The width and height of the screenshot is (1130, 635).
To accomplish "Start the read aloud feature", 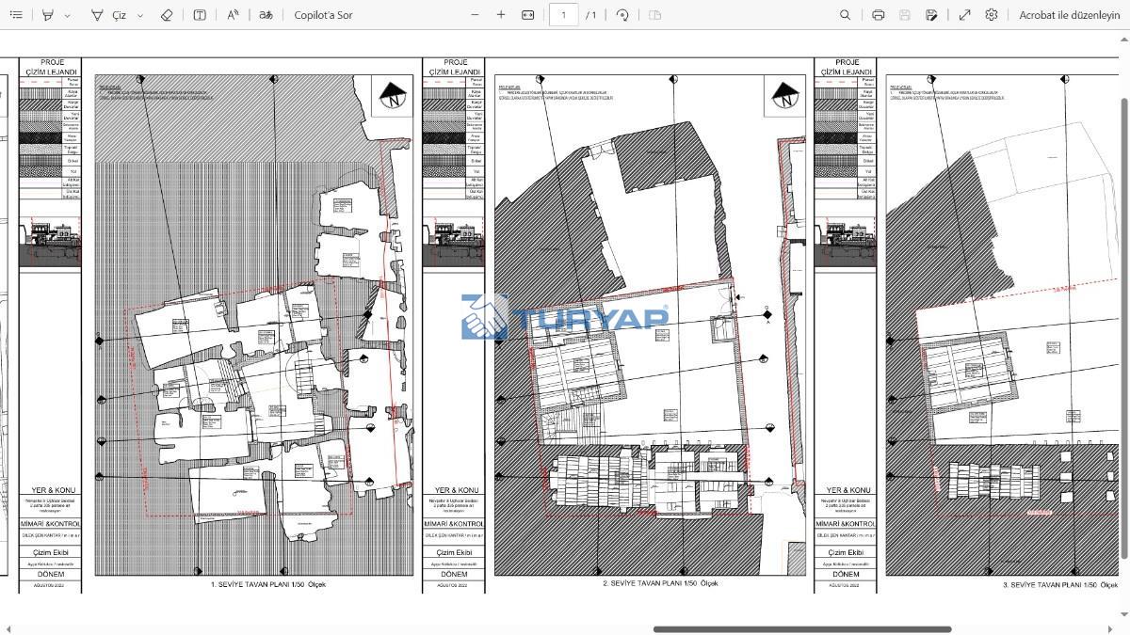I will (233, 15).
